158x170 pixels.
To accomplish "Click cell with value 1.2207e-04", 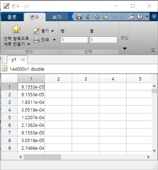I will pyautogui.click(x=31, y=117).
